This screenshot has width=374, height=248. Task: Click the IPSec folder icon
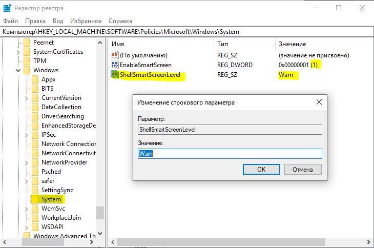tap(35, 135)
